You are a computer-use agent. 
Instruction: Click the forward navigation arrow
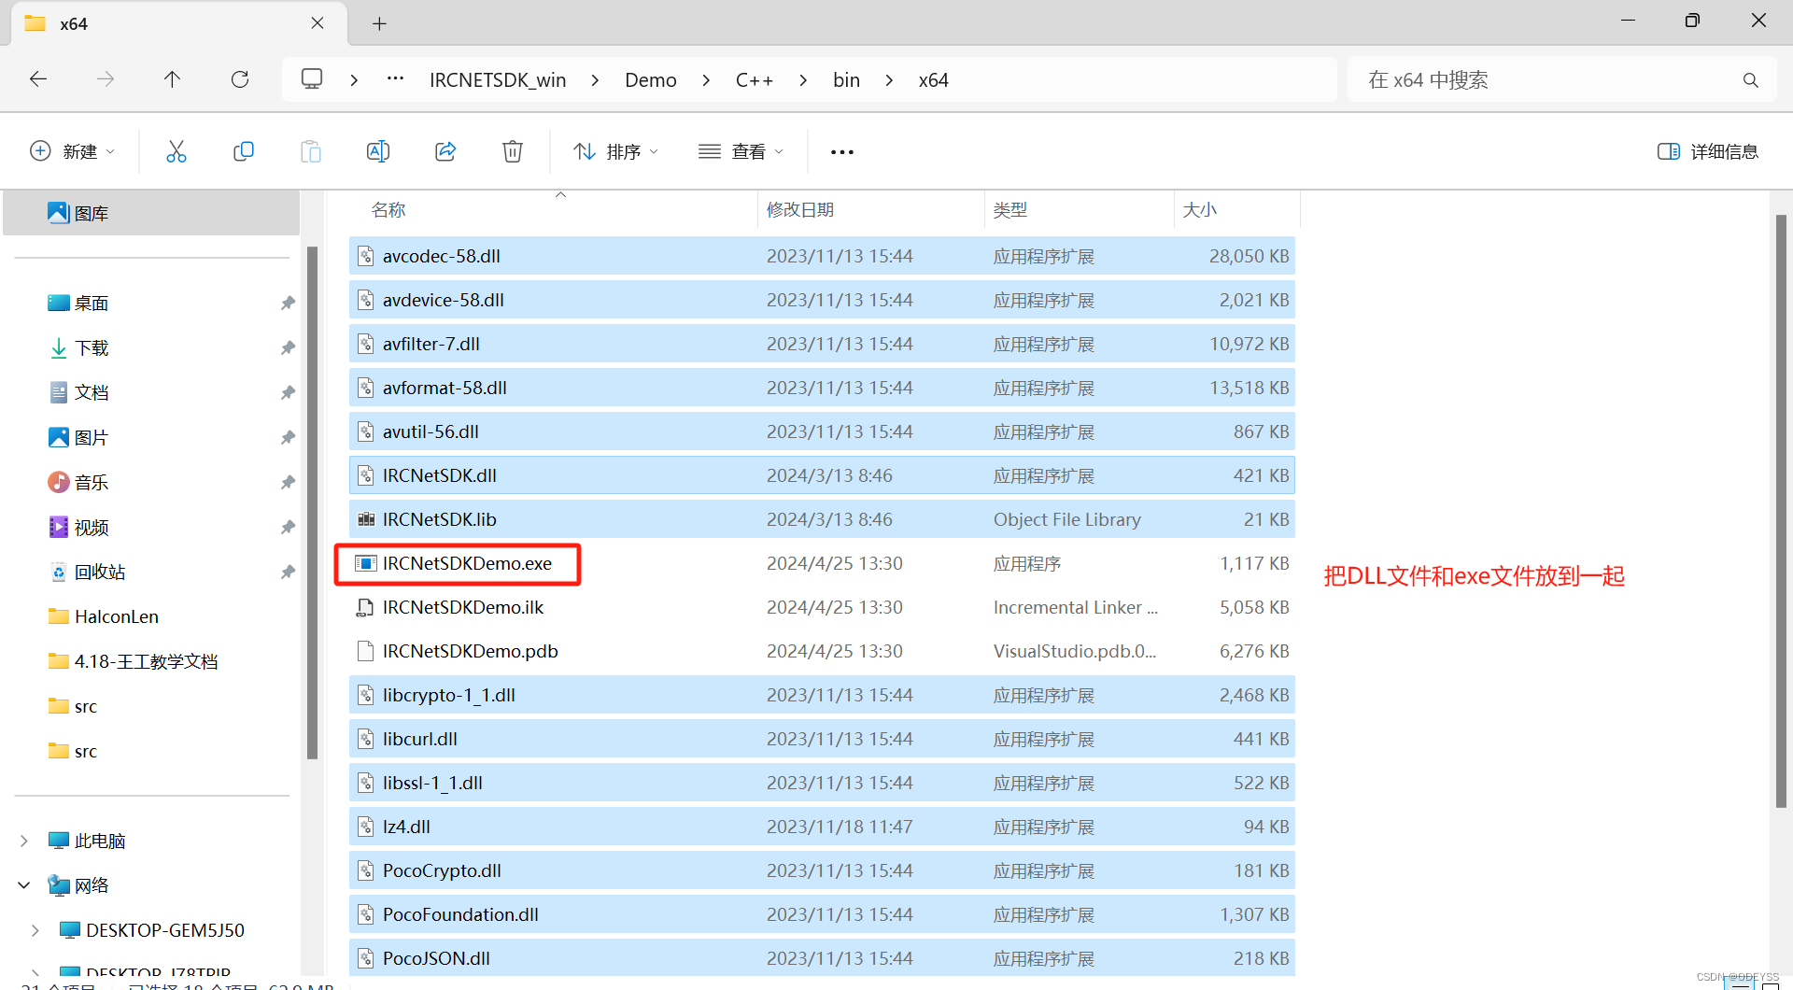(106, 79)
